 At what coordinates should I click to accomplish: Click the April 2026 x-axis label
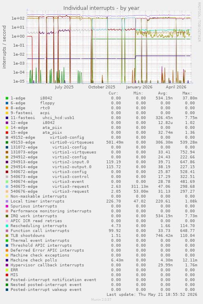point(176,87)
